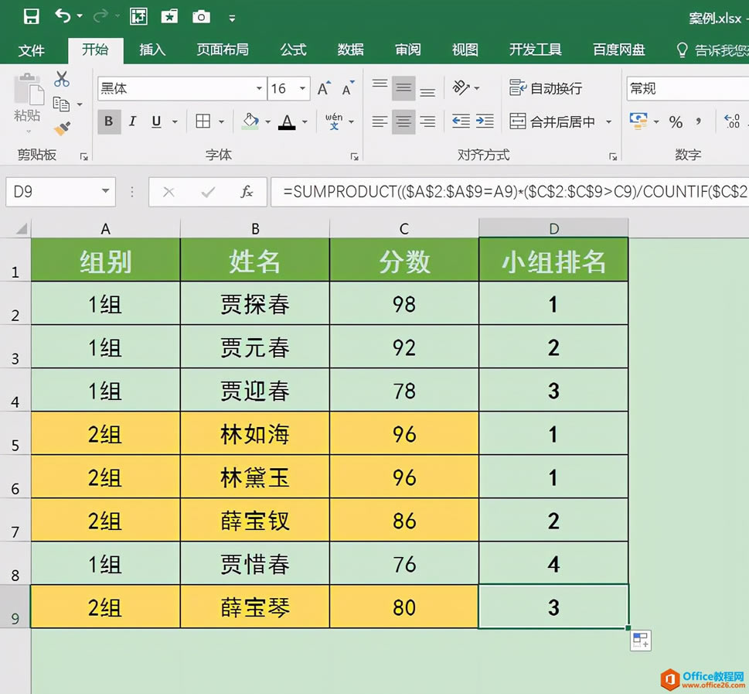
Task: Open clipboard pane dialog launcher
Action: tap(84, 156)
